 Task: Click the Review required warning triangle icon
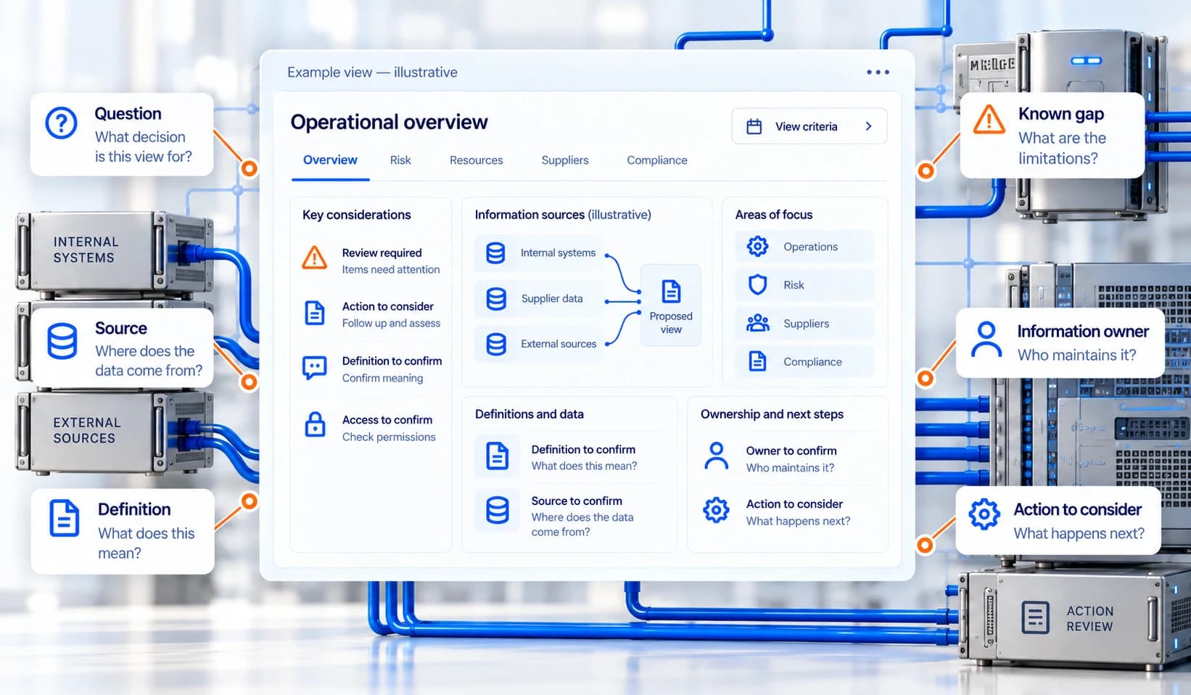(314, 258)
